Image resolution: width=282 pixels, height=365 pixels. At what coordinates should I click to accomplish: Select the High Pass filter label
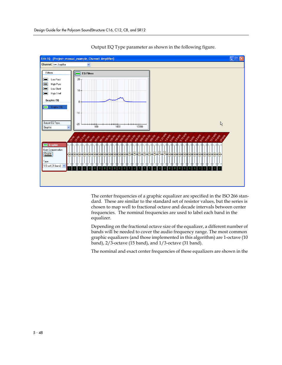pos(56,84)
